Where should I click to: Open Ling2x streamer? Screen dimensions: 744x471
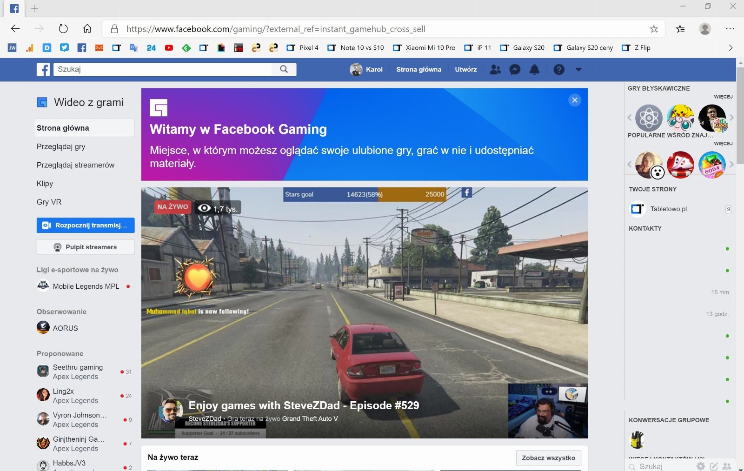pyautogui.click(x=84, y=396)
